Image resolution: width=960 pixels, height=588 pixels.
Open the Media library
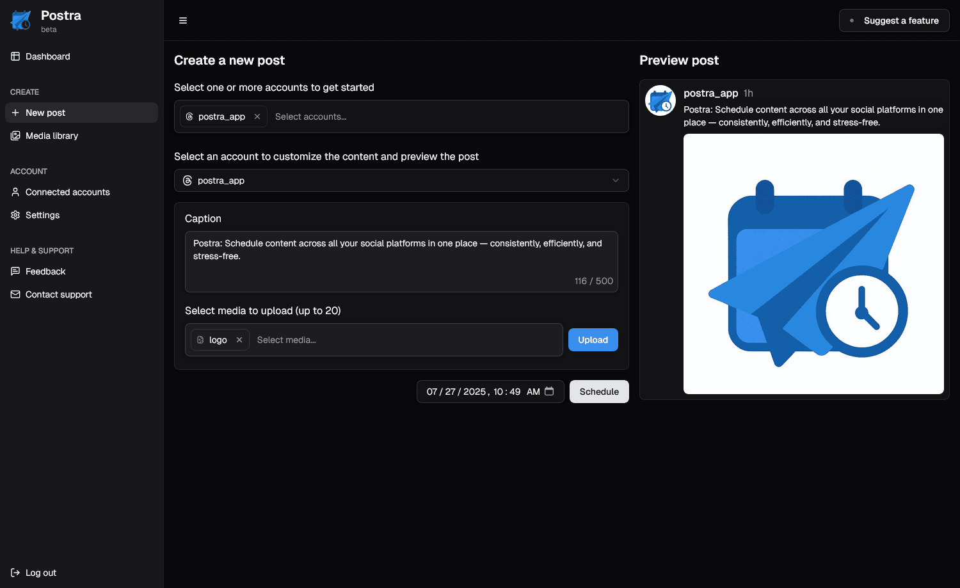81,136
